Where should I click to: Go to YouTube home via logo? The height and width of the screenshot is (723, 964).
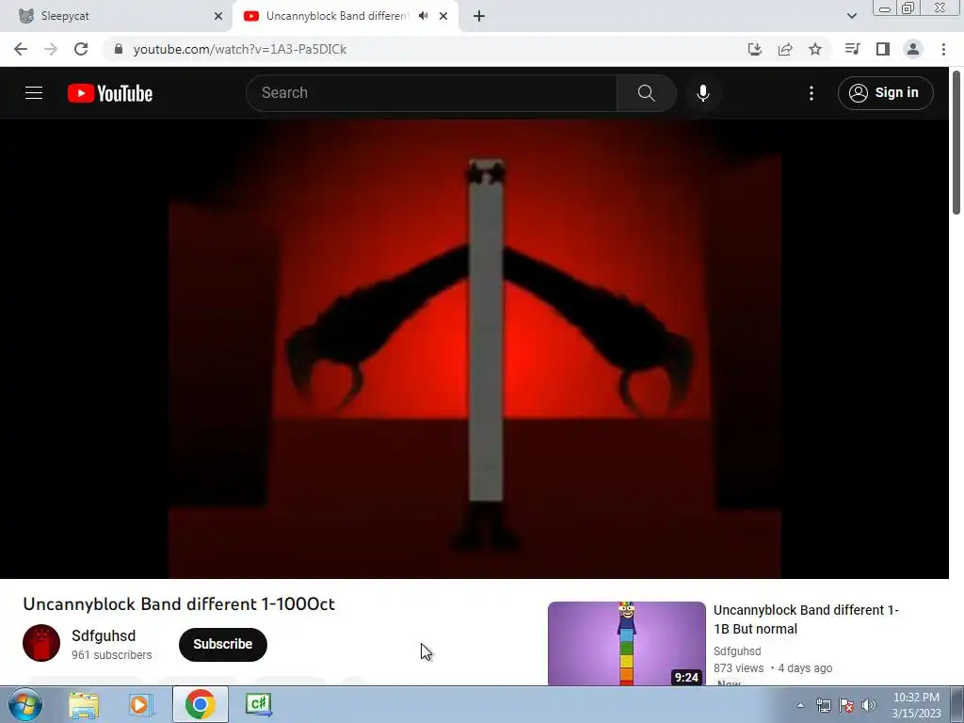110,93
